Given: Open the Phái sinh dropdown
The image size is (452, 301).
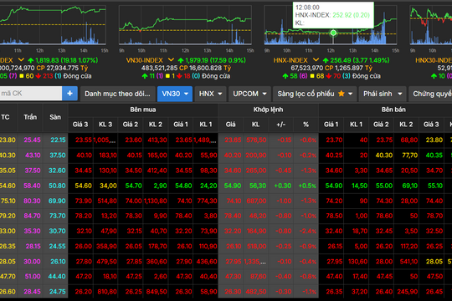Looking at the screenshot, I should 383,94.
